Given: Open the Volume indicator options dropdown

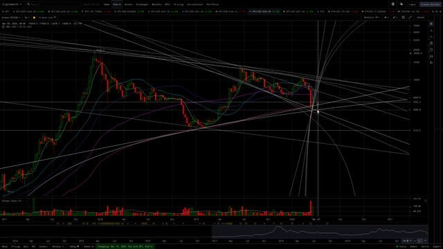Looking at the screenshot, I should [x=14, y=201].
